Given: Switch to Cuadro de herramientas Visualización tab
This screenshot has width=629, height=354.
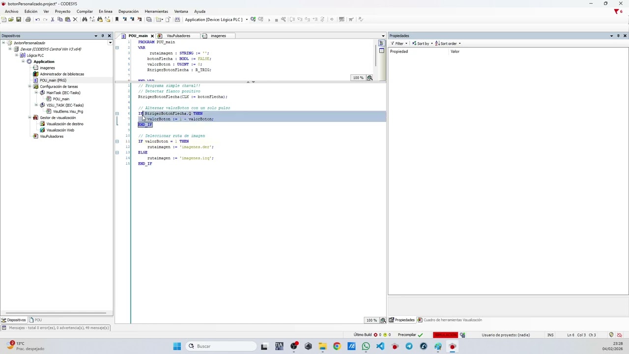Looking at the screenshot, I should [x=449, y=320].
